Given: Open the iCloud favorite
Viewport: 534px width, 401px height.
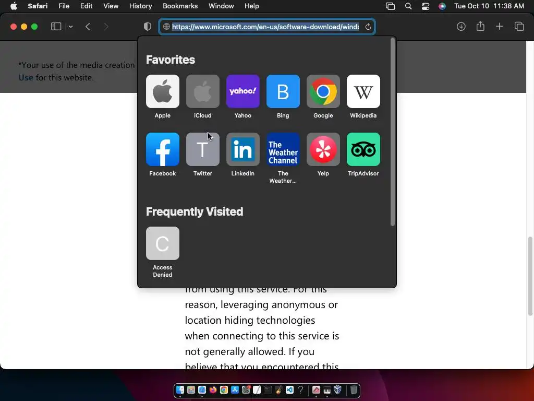Looking at the screenshot, I should pos(203,91).
